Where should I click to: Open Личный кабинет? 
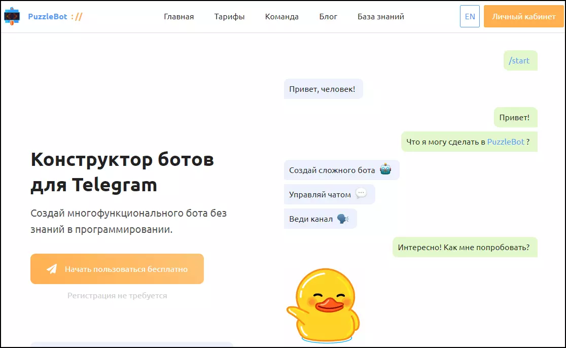tap(524, 16)
